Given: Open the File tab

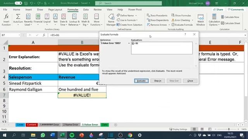Looking at the screenshot, I should point(5,10).
